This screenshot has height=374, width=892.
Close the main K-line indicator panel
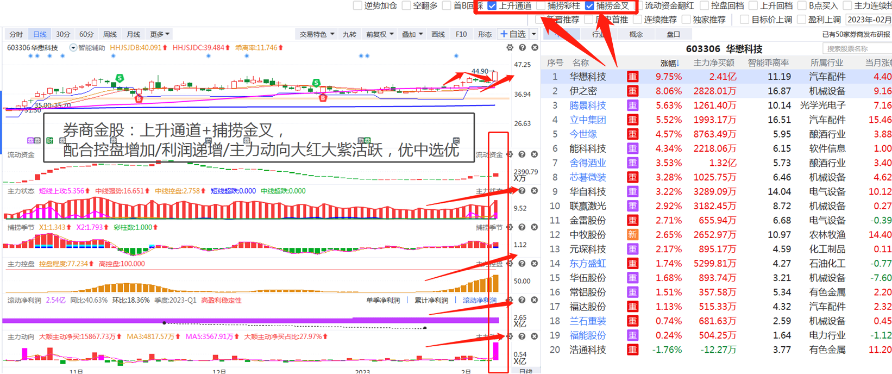pos(535,48)
